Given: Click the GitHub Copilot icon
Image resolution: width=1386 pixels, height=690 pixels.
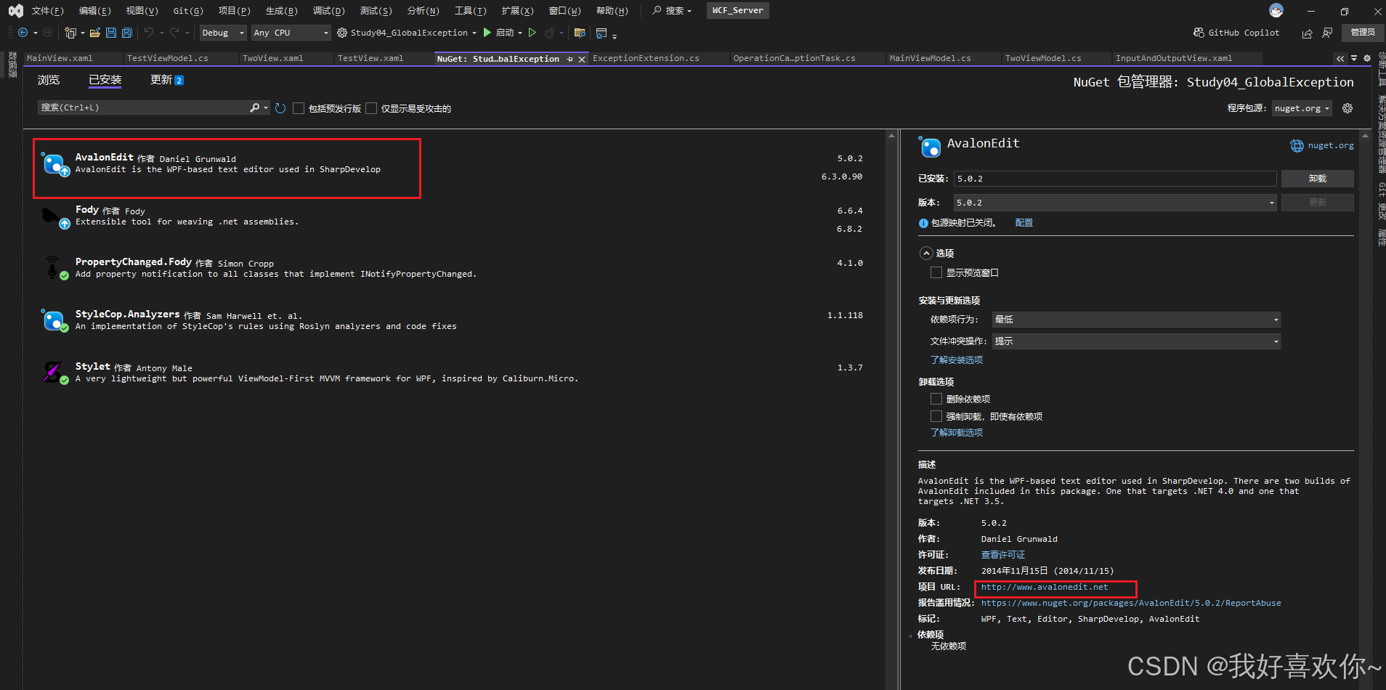Looking at the screenshot, I should click(1198, 32).
